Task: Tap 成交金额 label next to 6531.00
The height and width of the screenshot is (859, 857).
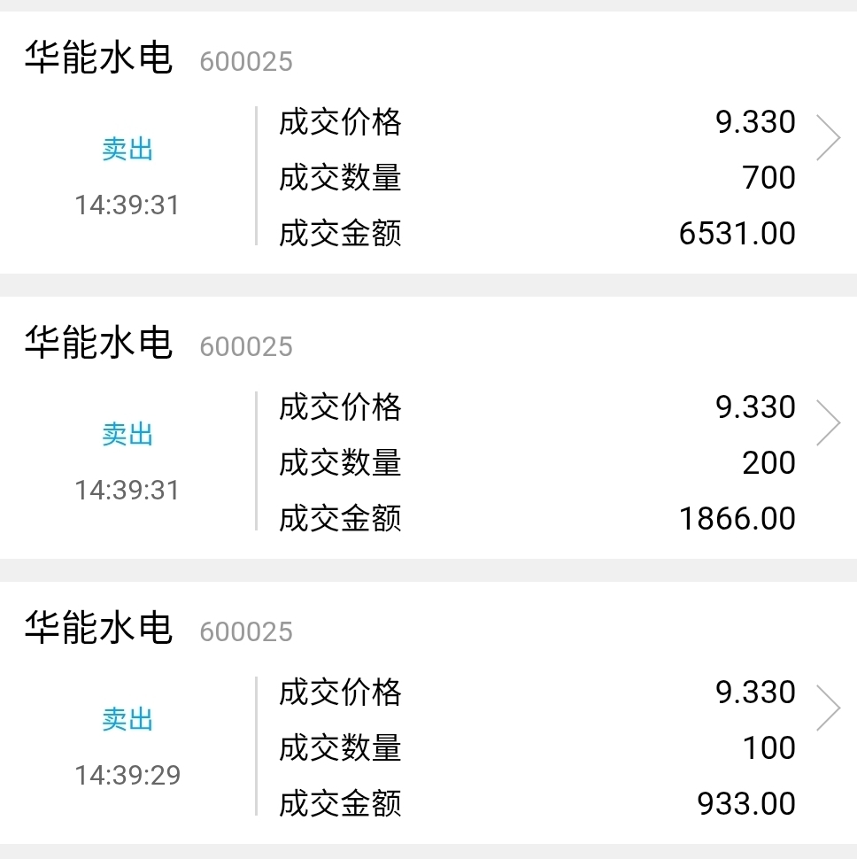Action: [x=340, y=234]
